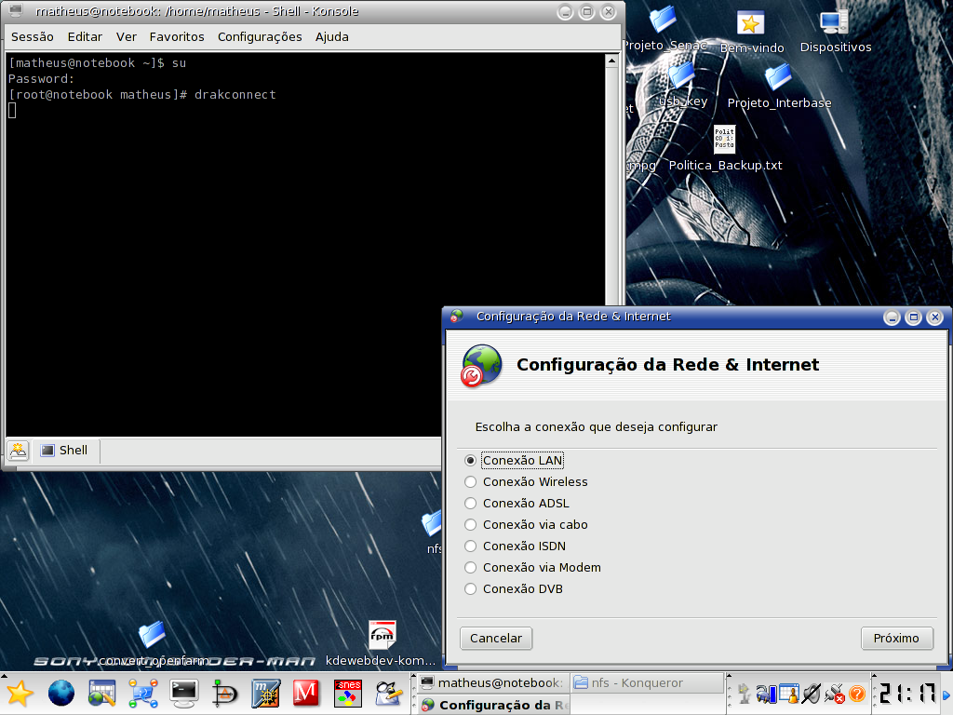Minimize the Konsole window
953x715 pixels.
click(565, 12)
